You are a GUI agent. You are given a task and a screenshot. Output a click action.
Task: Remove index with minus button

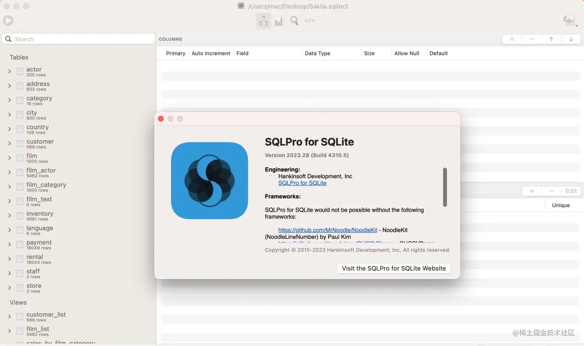point(552,191)
